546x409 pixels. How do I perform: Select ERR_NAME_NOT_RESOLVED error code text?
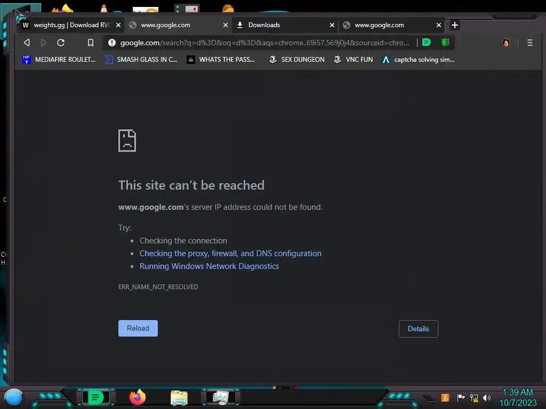[x=158, y=287]
